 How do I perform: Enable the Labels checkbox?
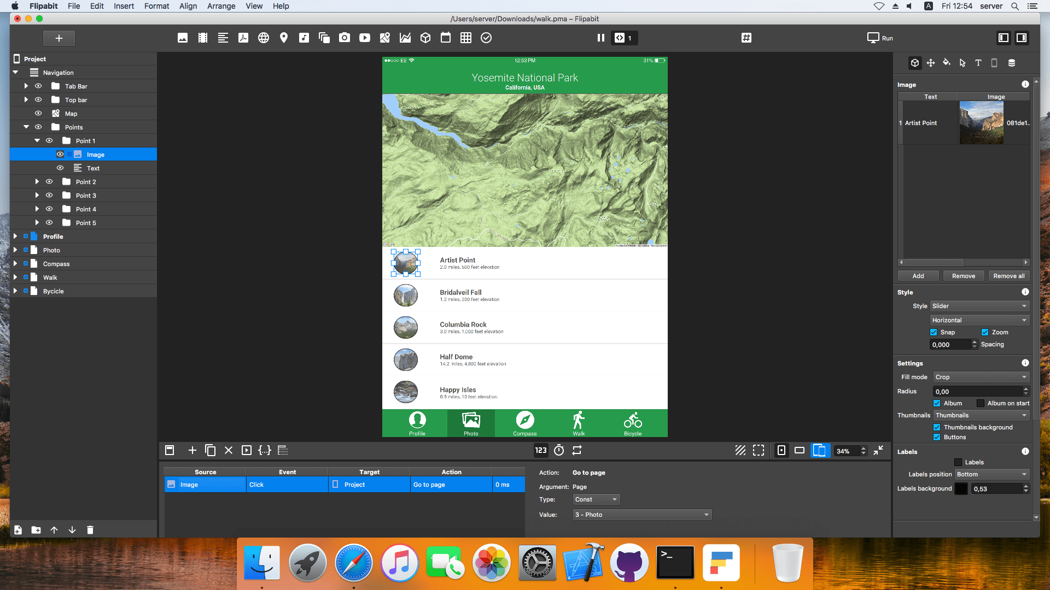[958, 462]
